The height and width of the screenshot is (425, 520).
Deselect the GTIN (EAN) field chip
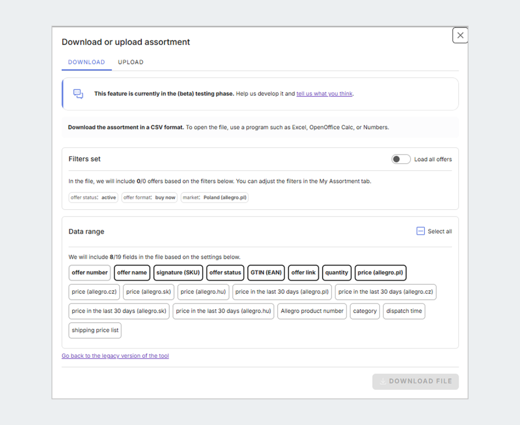pos(266,273)
